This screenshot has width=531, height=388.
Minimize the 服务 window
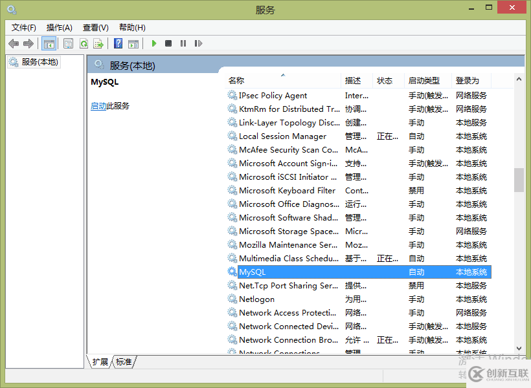click(x=471, y=8)
